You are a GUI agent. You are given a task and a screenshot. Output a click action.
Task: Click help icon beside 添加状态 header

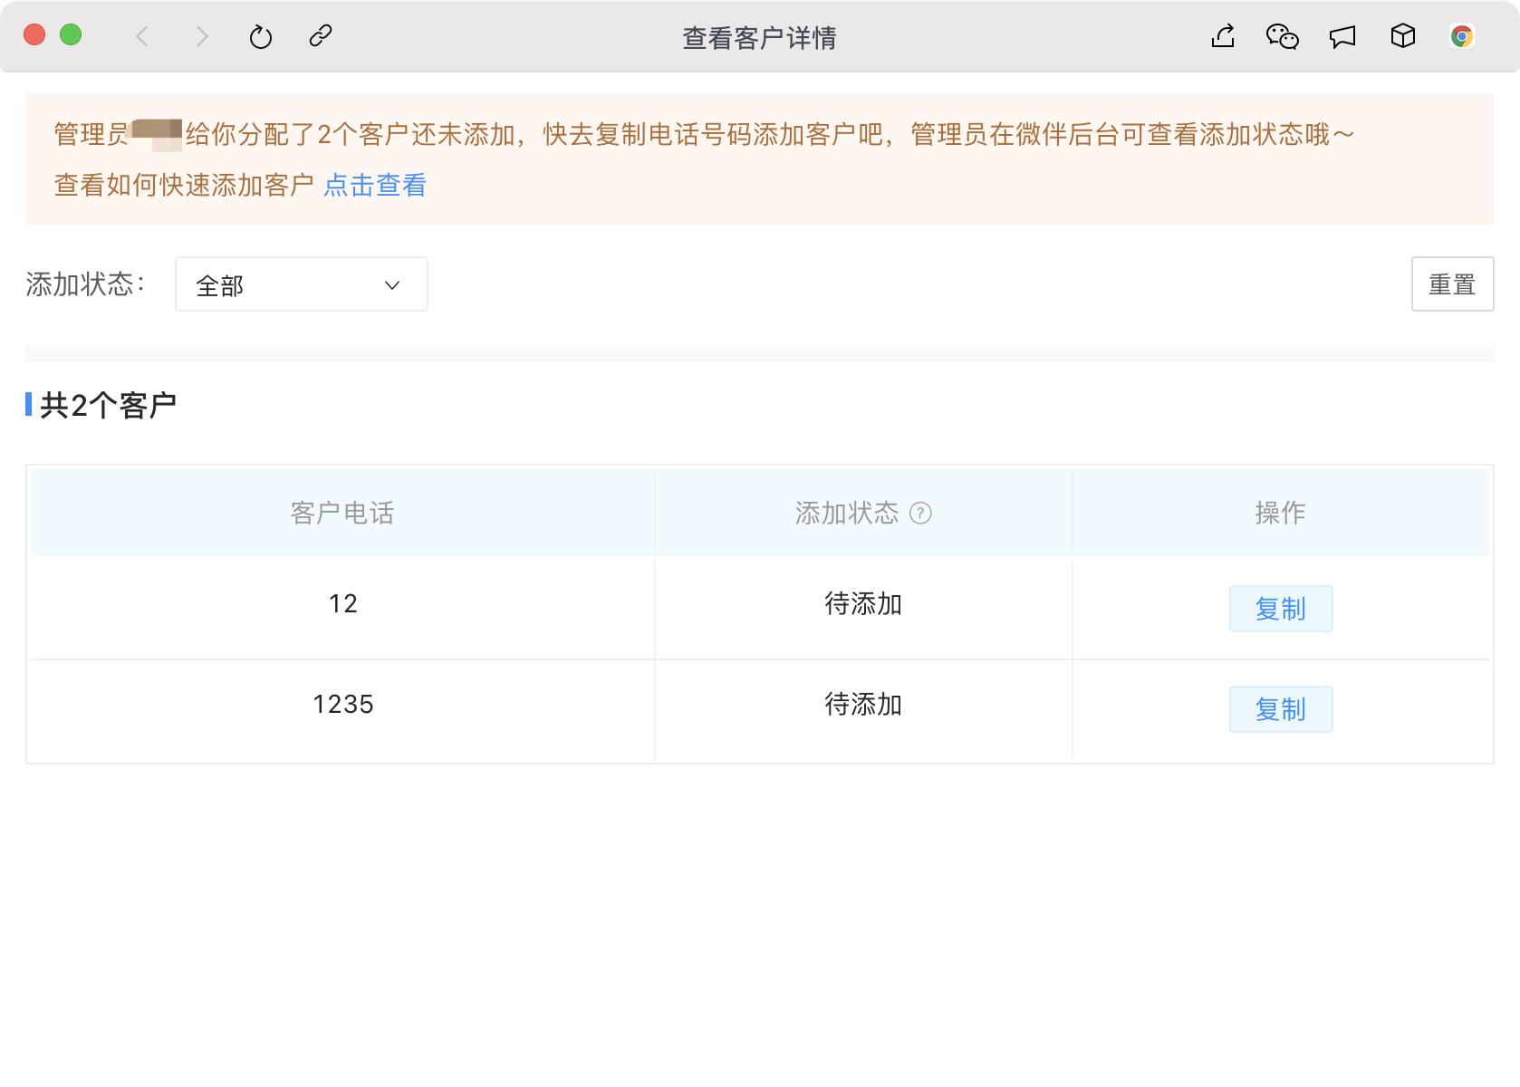tap(920, 514)
